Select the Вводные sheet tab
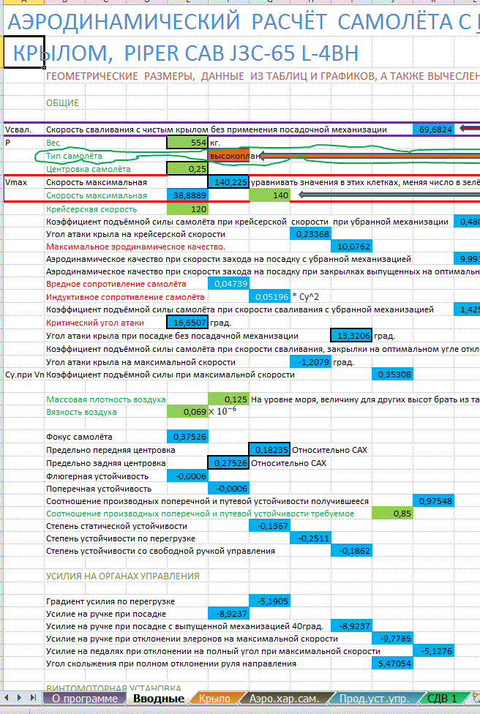Viewport: 480px width, 714px height. pos(159,699)
